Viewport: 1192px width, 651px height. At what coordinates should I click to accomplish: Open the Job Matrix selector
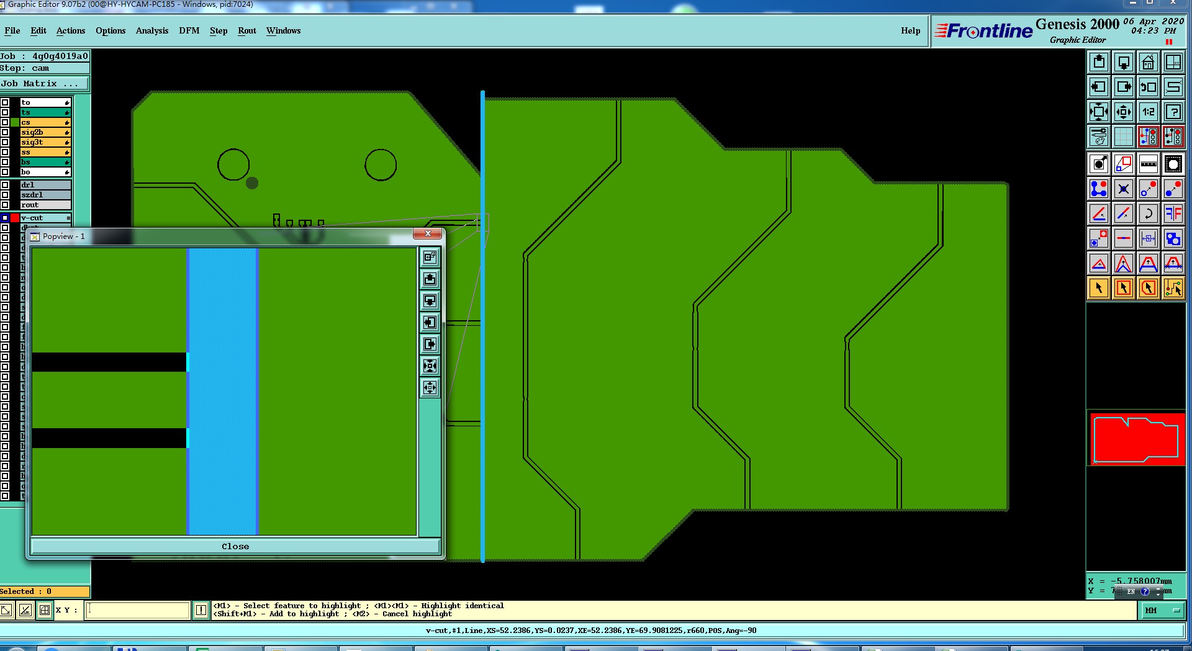tap(45, 83)
